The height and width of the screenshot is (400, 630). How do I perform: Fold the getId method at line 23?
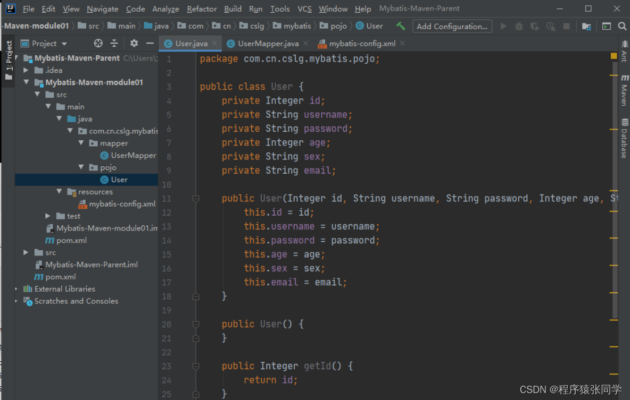pyautogui.click(x=196, y=366)
